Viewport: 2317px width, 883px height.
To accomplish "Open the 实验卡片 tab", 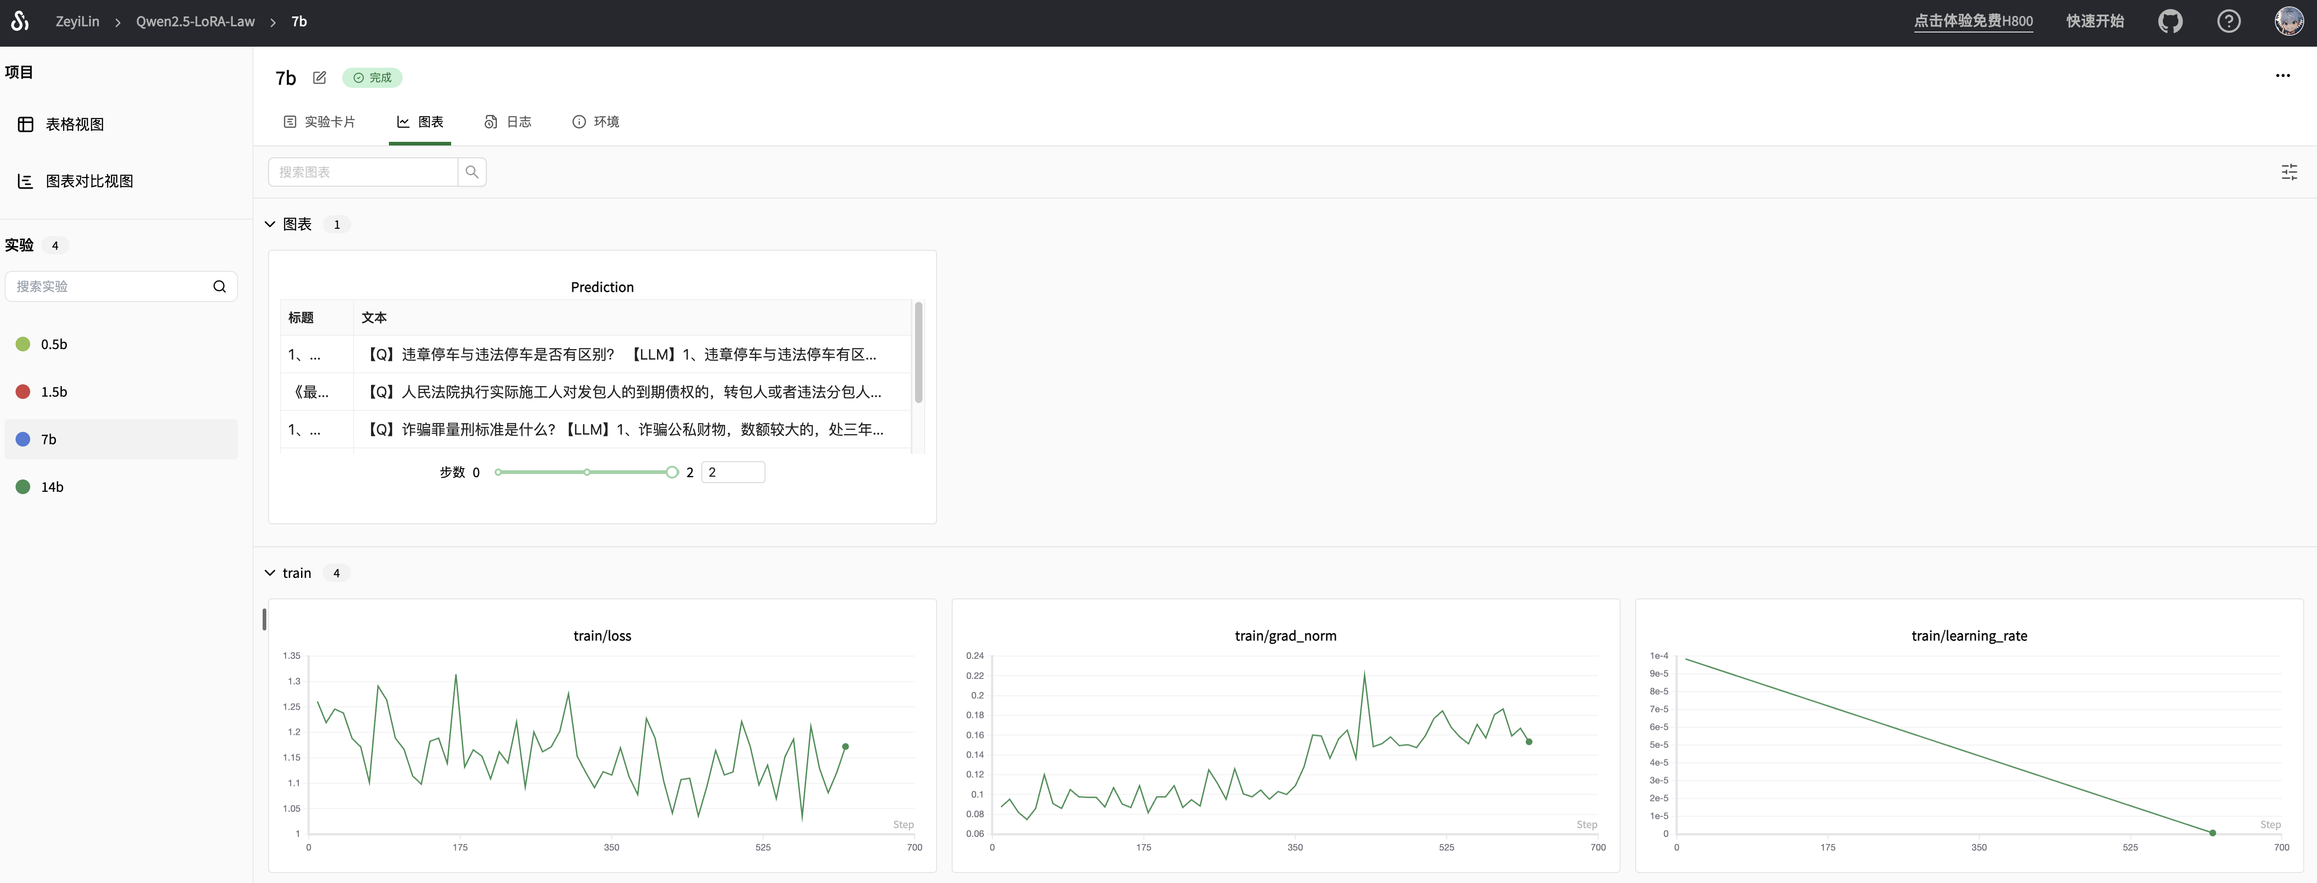I will click(319, 121).
